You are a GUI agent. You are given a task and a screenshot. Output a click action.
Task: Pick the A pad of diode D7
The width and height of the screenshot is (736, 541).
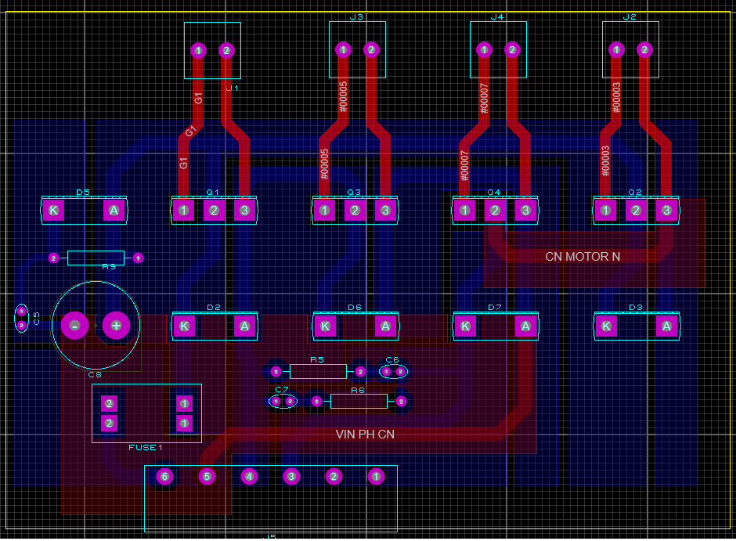(525, 326)
